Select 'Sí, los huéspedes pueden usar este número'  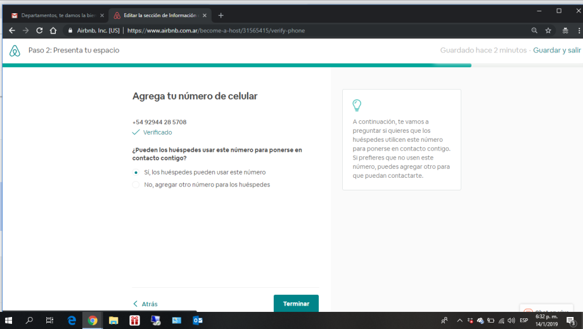(x=136, y=172)
